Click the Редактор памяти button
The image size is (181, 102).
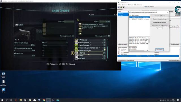122,44
